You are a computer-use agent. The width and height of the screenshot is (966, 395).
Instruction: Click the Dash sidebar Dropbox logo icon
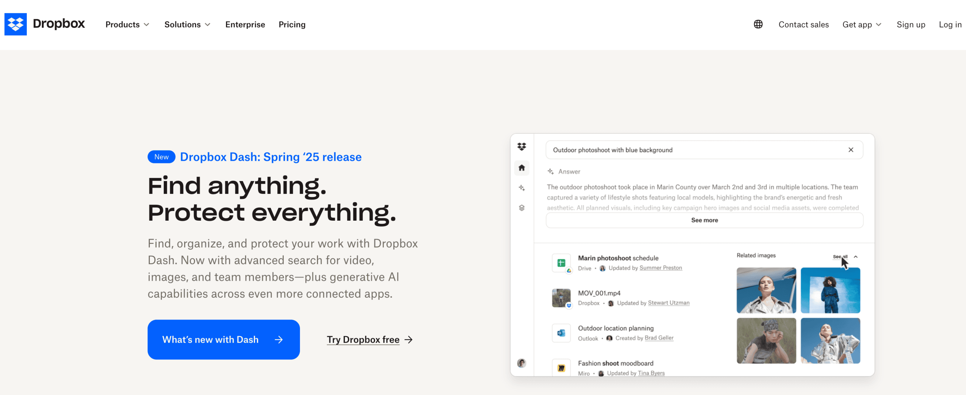click(x=521, y=147)
